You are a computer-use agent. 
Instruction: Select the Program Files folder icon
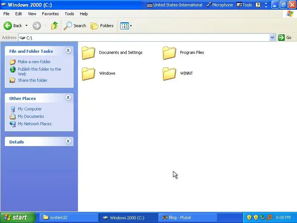(x=169, y=53)
